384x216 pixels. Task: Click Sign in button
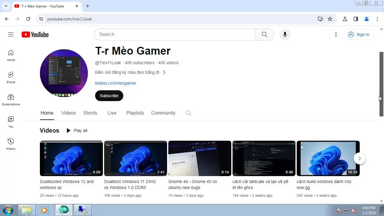point(359,34)
